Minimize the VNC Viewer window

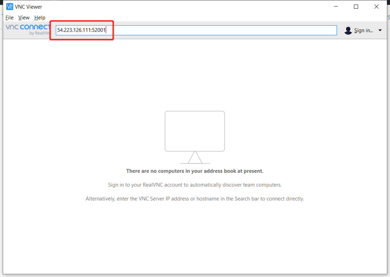click(336, 6)
